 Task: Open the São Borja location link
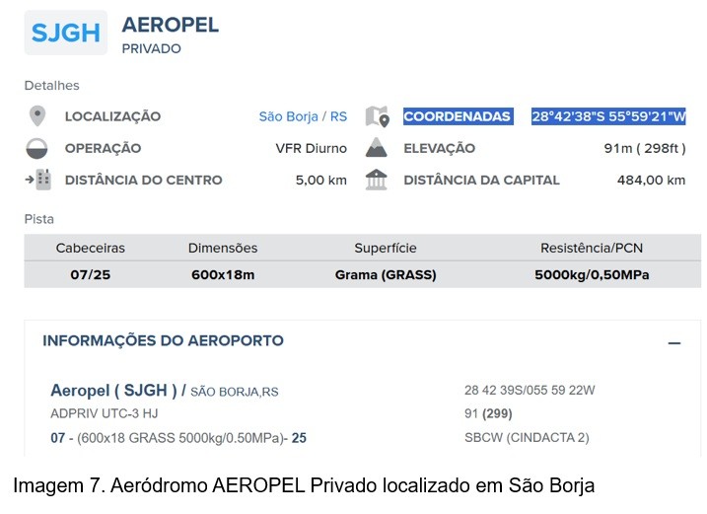[288, 116]
